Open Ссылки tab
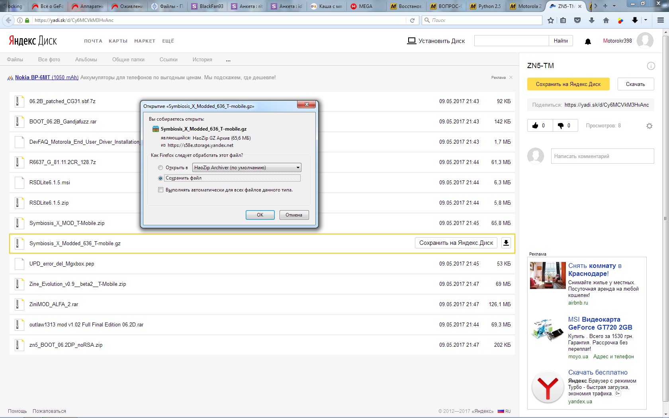Viewport: 669px width, 418px height. [x=168, y=60]
